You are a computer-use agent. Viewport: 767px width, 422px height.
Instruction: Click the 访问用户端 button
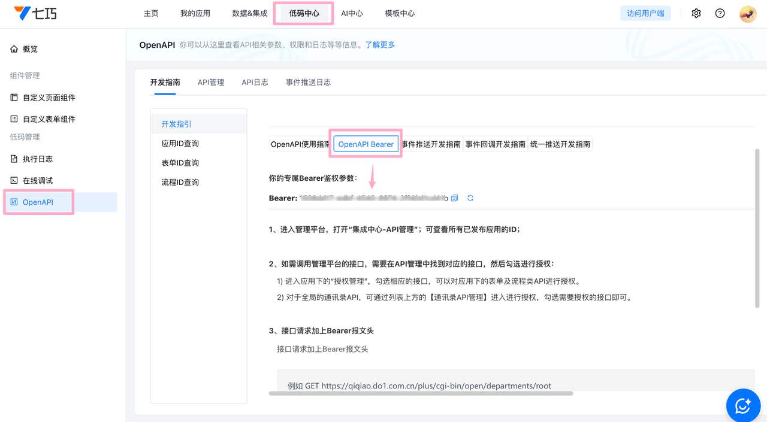(x=645, y=13)
